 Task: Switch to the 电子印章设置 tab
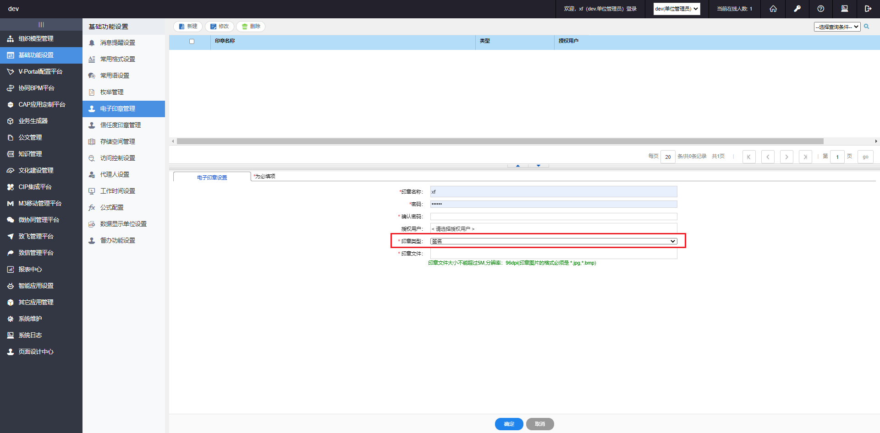tap(212, 177)
